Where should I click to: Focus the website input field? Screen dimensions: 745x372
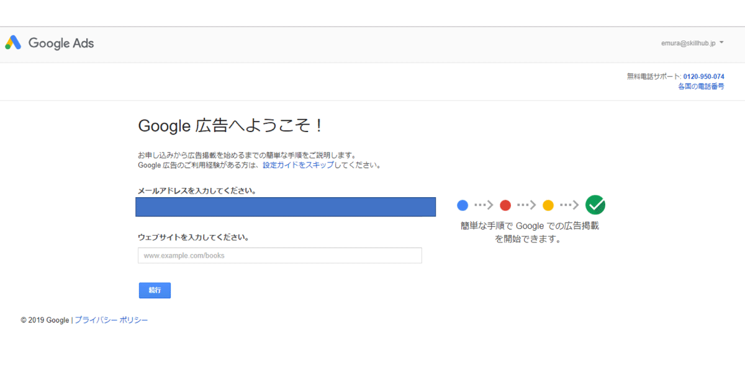280,255
